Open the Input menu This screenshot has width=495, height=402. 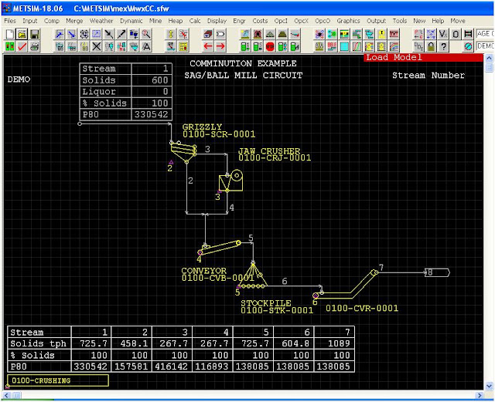tap(30, 21)
